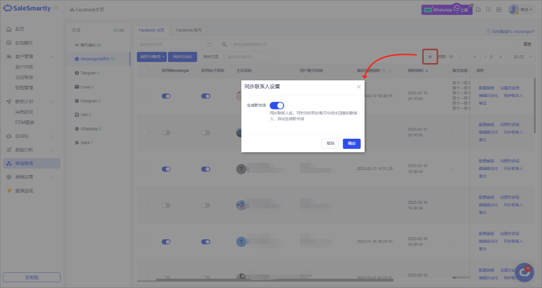Toggle first row's 启用Messenger switch
The height and width of the screenshot is (288, 542).
166,96
